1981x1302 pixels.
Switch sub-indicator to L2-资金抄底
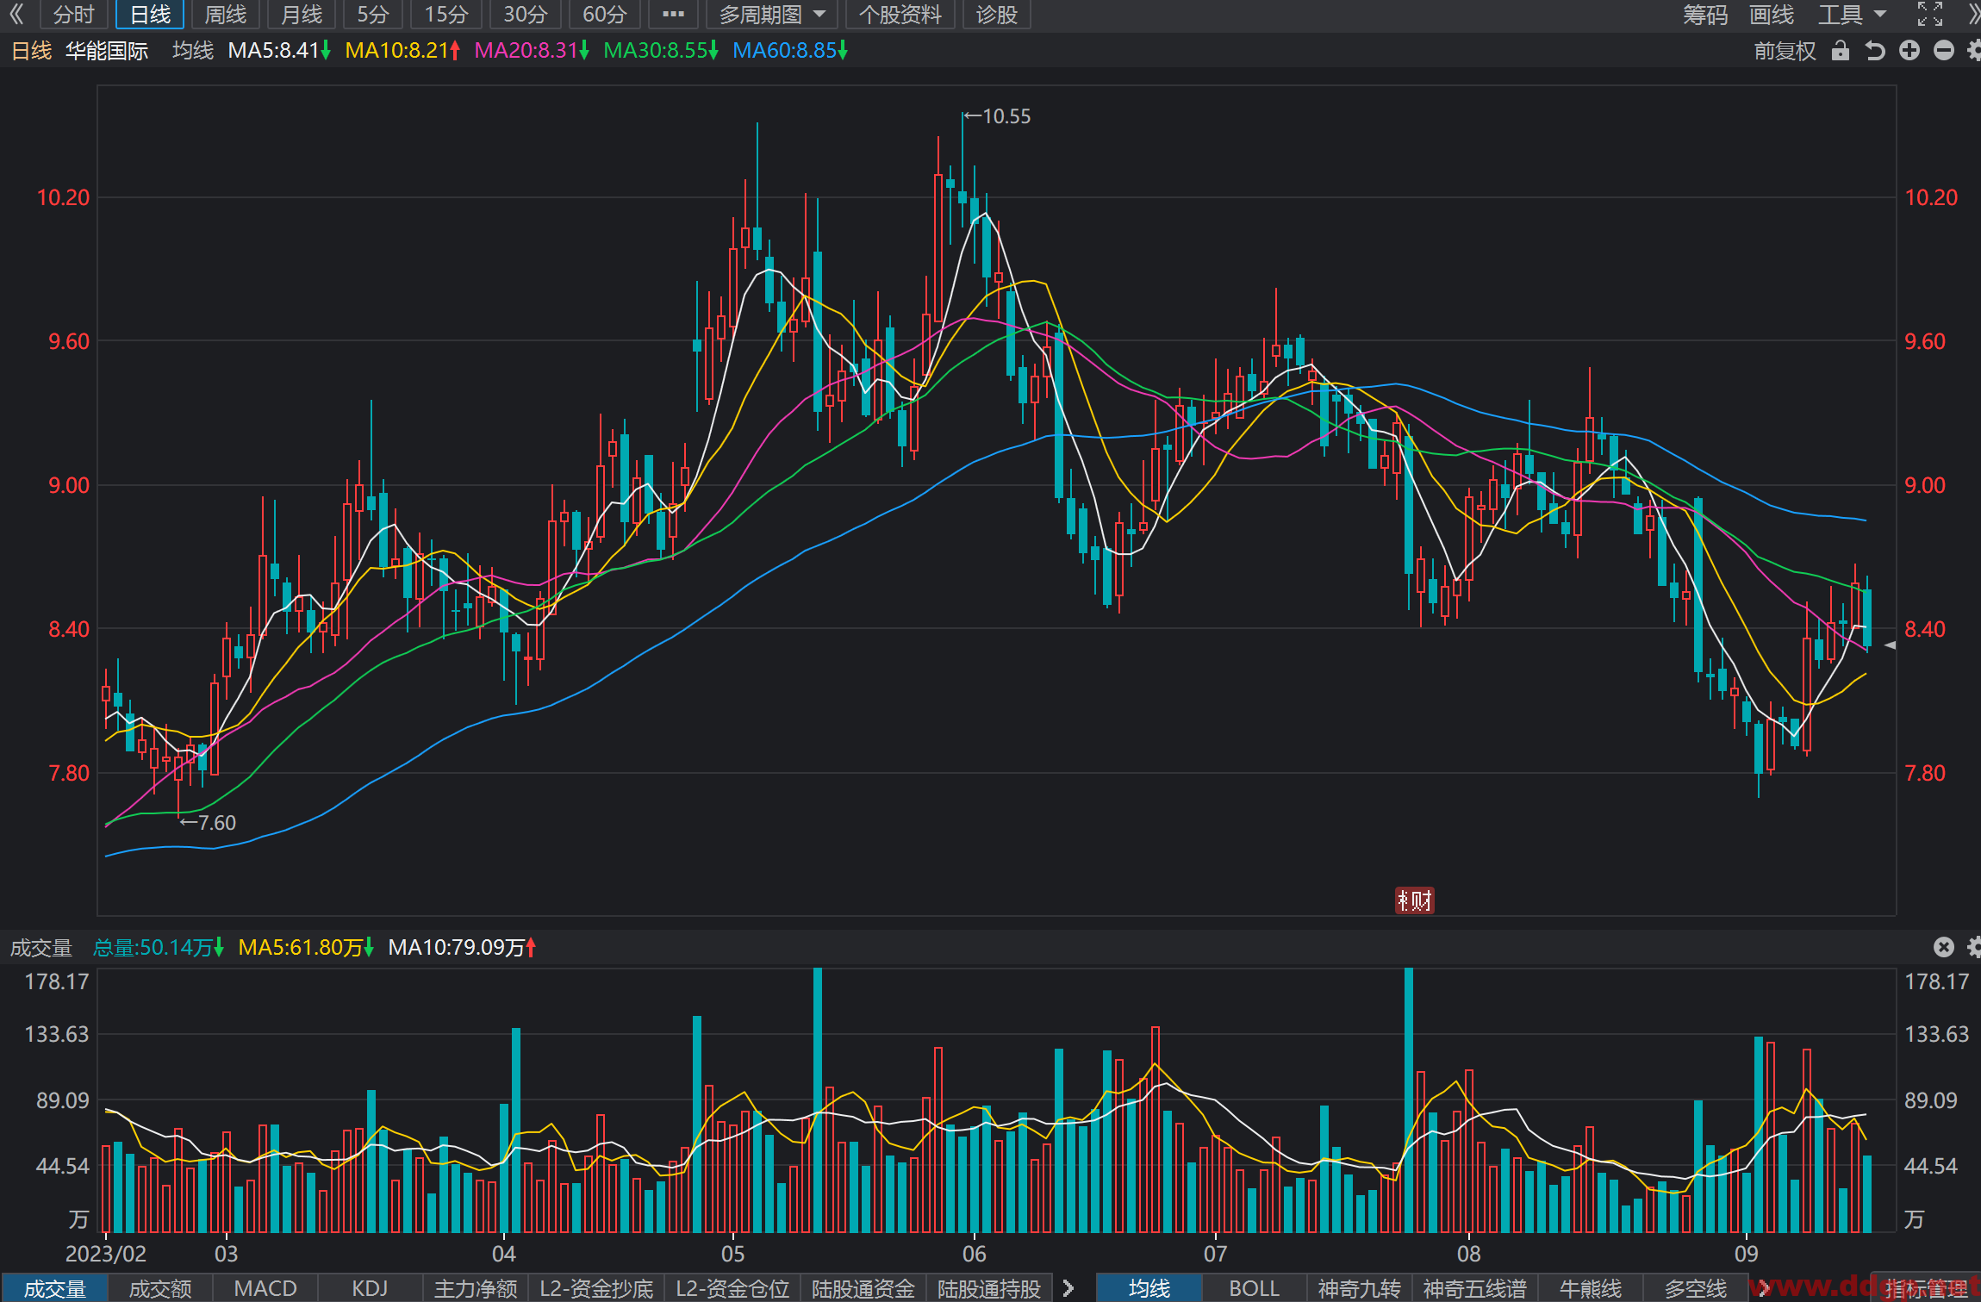click(x=596, y=1288)
